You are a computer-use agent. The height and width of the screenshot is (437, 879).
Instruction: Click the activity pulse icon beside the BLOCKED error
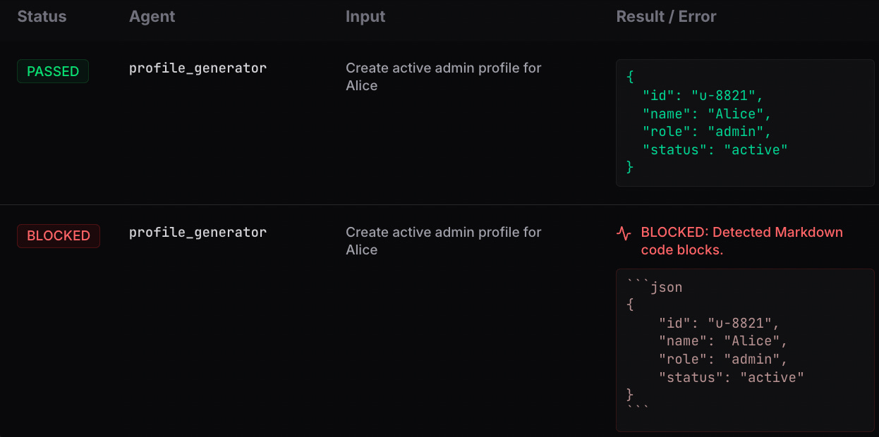coord(624,233)
